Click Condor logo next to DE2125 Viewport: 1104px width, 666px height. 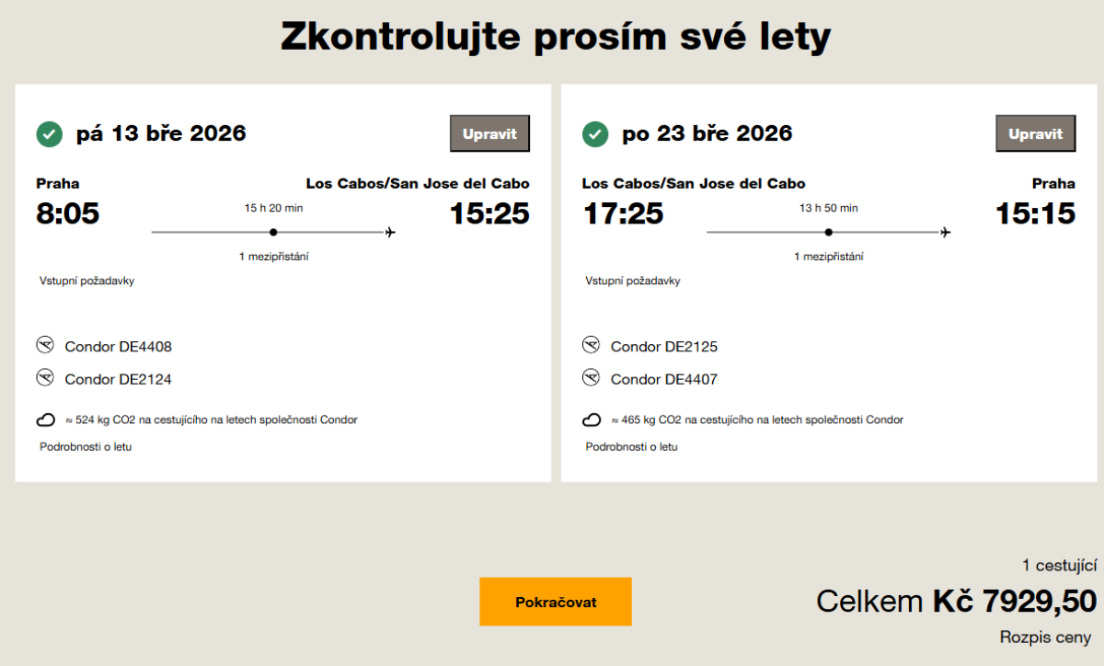click(592, 346)
